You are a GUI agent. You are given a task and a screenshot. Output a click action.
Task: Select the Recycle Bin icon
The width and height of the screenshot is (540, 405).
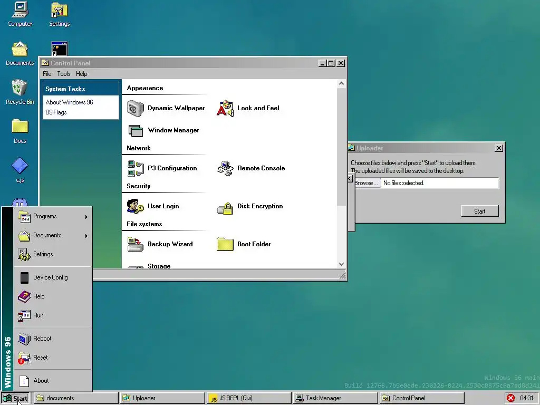tap(20, 92)
